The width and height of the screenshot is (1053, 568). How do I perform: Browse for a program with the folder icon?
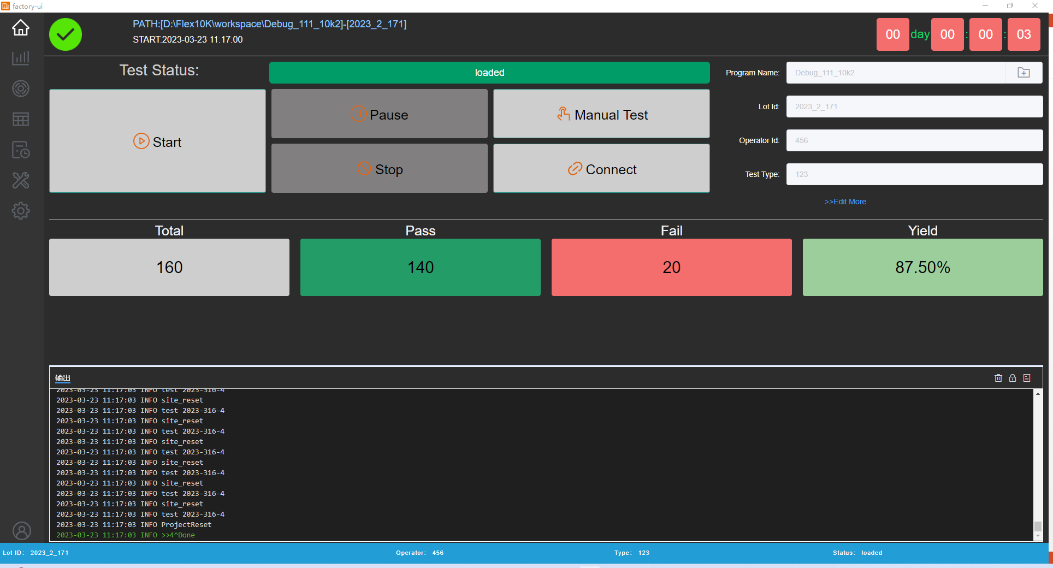[x=1024, y=73]
